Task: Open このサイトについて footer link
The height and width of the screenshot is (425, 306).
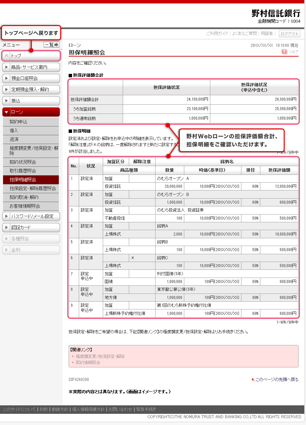Action: 19,409
